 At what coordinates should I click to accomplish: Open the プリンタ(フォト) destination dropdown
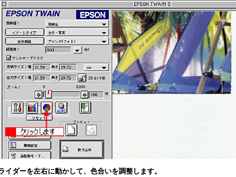(x=77, y=41)
